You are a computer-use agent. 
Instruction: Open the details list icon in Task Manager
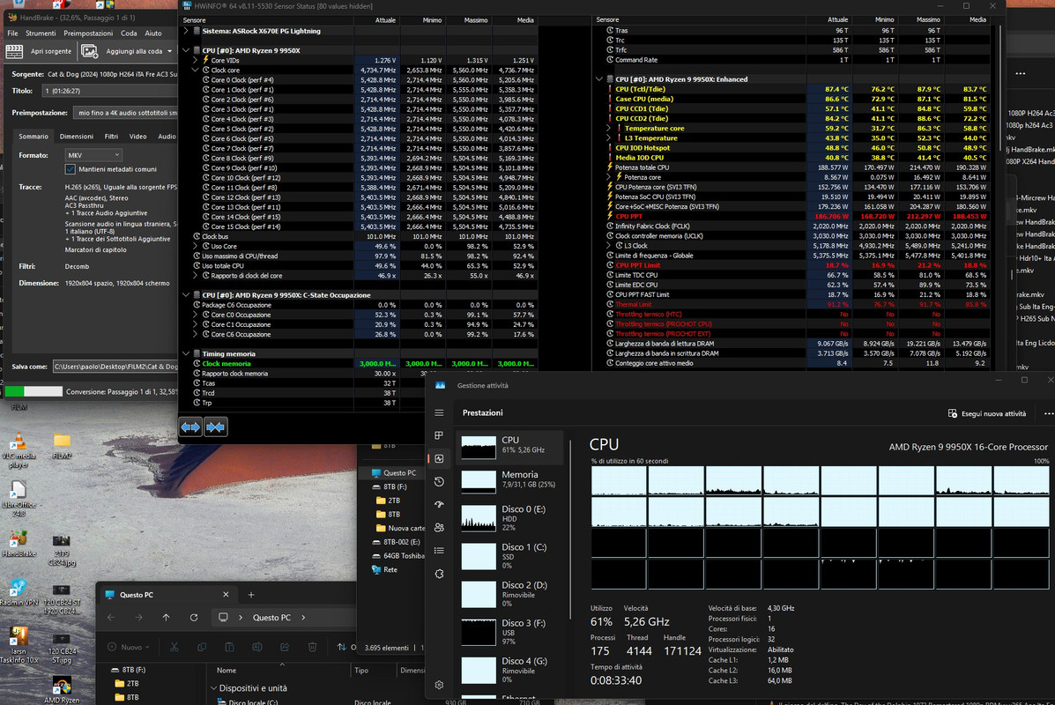click(439, 551)
